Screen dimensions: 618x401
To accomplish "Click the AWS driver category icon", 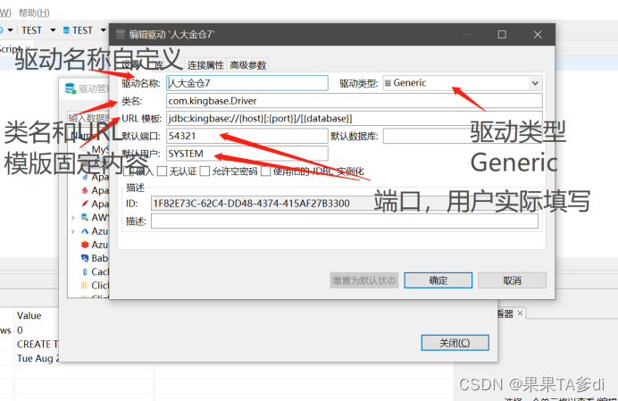I will click(x=84, y=217).
